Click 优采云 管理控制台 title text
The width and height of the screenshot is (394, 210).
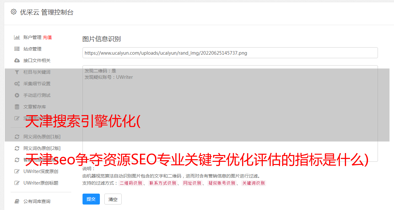[x=47, y=12]
